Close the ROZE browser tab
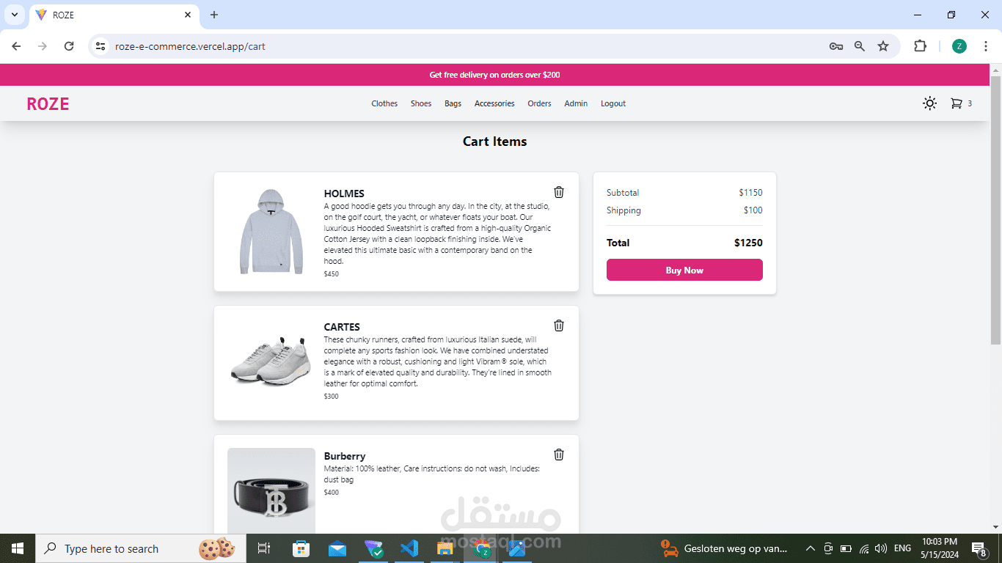The height and width of the screenshot is (563, 1002). tap(188, 15)
